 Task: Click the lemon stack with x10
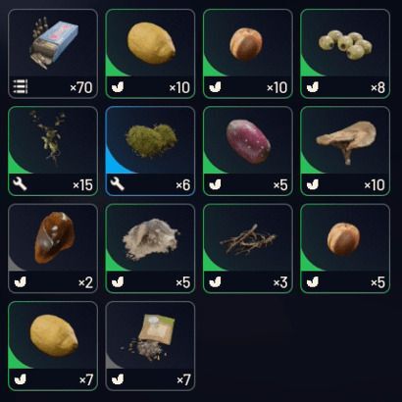(150, 54)
